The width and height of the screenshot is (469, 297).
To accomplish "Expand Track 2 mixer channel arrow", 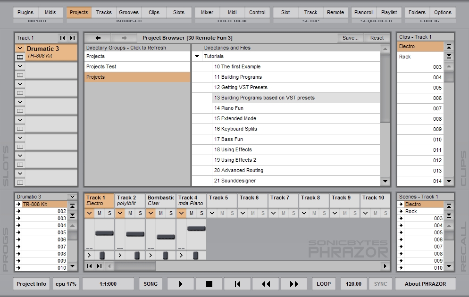I will point(120,256).
